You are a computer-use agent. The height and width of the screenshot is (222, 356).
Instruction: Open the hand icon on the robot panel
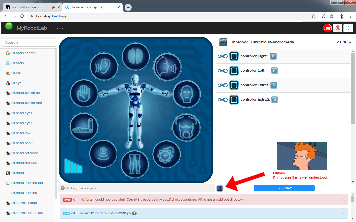(84, 94)
